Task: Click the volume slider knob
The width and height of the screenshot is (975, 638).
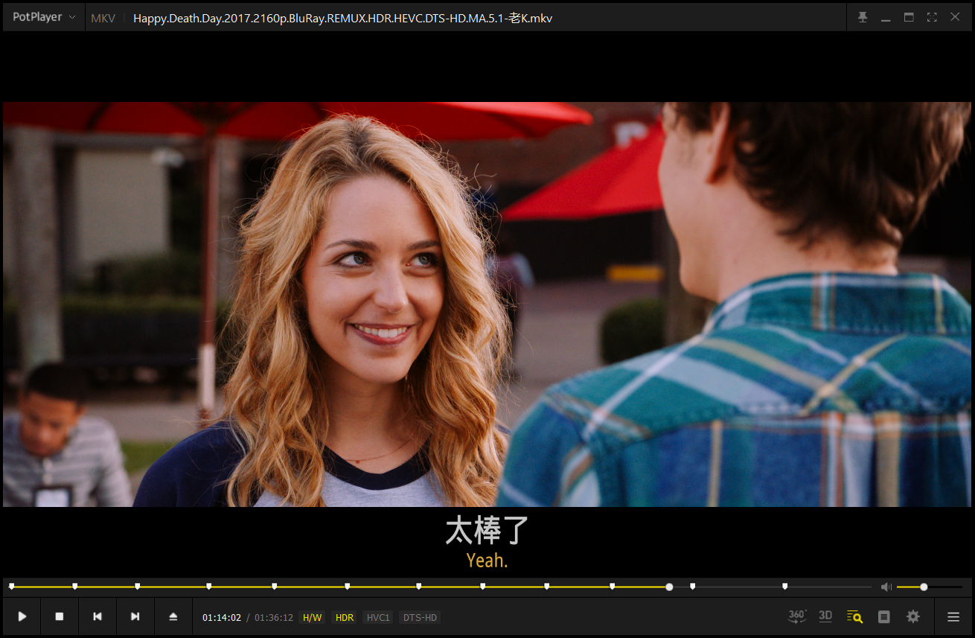Action: click(924, 587)
